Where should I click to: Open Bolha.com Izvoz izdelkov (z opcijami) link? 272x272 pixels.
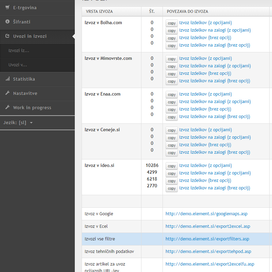(x=205, y=23)
